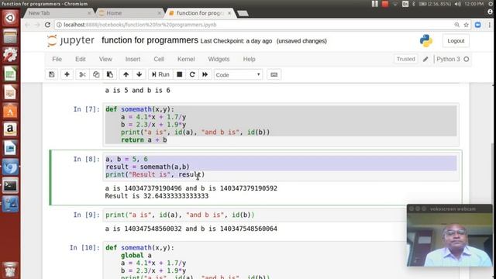Open the Chromium launcher icon
This screenshot has height=279, width=496.
click(10, 167)
